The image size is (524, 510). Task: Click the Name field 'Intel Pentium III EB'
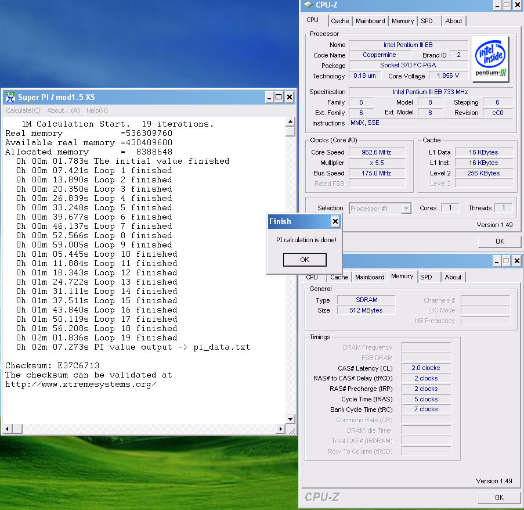[x=408, y=45]
